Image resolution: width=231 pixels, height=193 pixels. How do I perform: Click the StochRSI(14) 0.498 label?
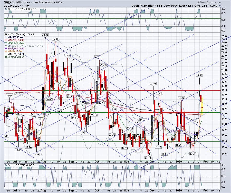click(22, 9)
